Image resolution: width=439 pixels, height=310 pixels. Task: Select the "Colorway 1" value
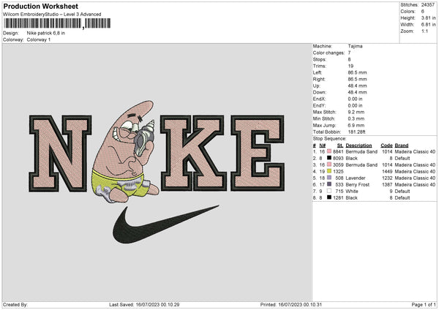[39, 39]
